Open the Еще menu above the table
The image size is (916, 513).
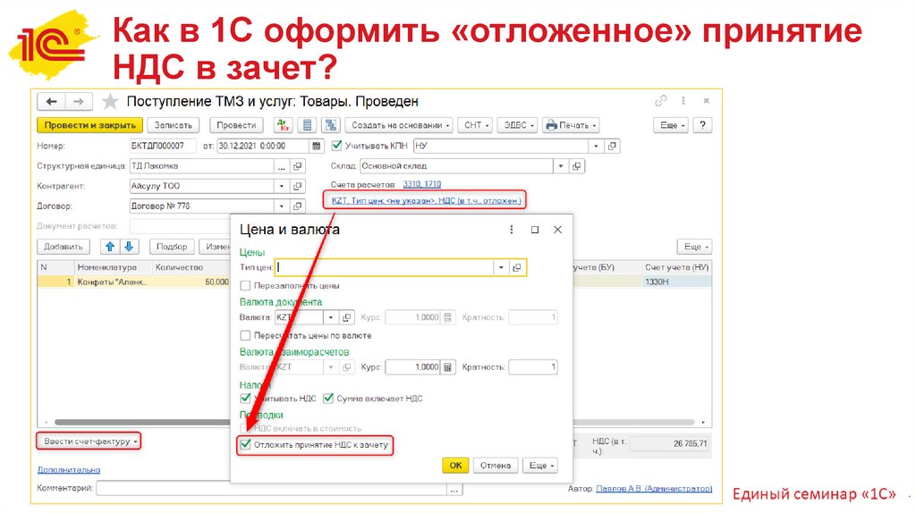click(694, 247)
